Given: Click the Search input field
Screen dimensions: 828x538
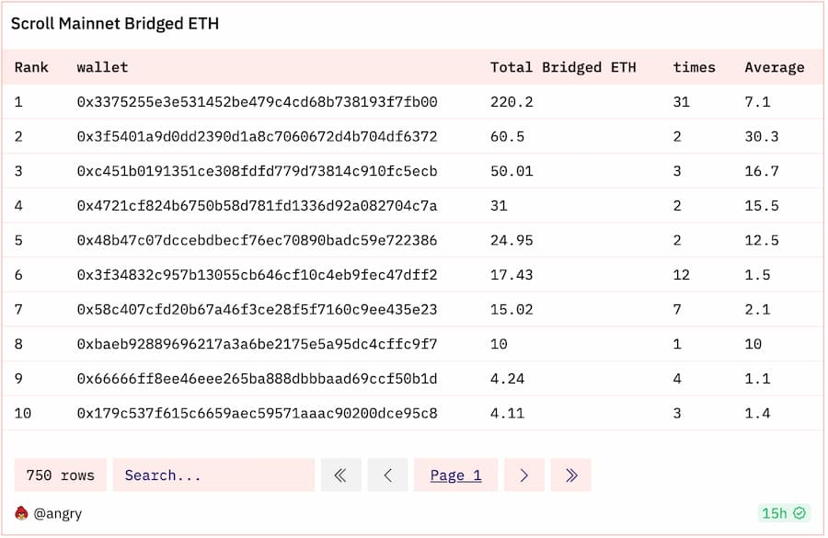Looking at the screenshot, I should pos(212,475).
